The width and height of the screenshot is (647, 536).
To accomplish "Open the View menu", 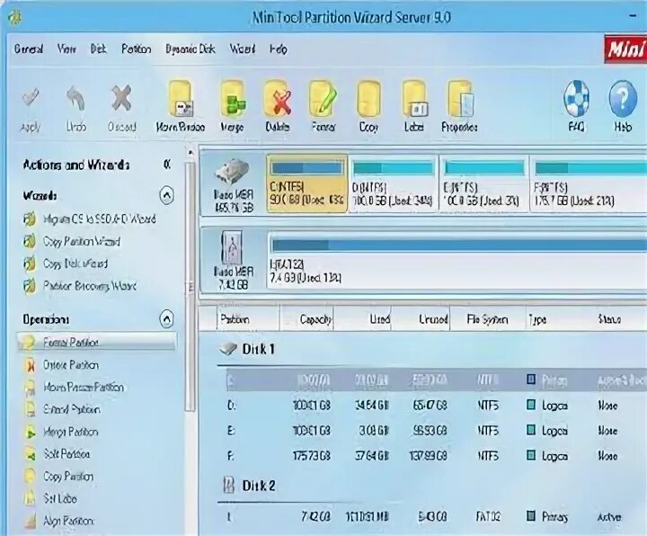I will pyautogui.click(x=66, y=49).
